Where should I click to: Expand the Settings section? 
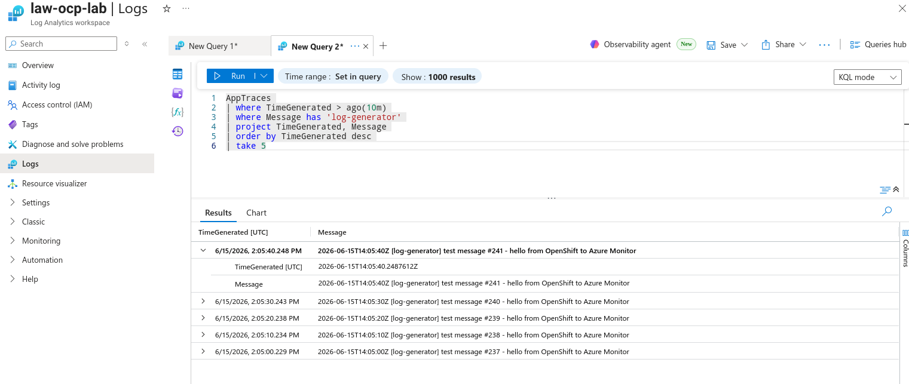tap(36, 202)
